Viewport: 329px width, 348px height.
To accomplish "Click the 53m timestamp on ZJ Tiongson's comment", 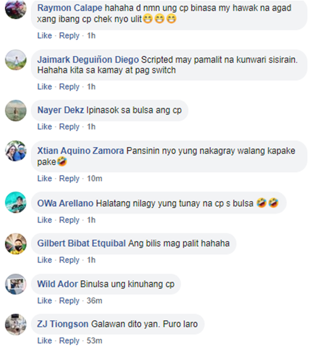I will coord(94,341).
